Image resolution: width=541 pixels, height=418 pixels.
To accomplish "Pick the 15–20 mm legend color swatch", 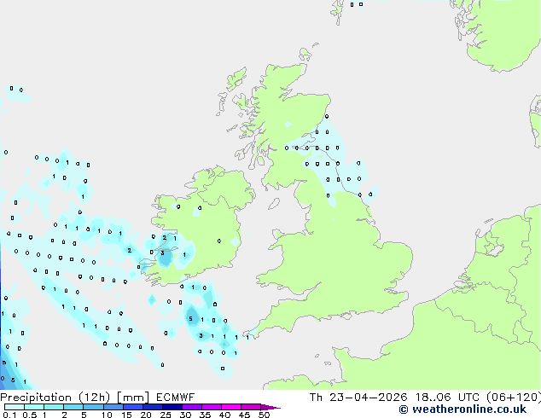I will 133,407.
